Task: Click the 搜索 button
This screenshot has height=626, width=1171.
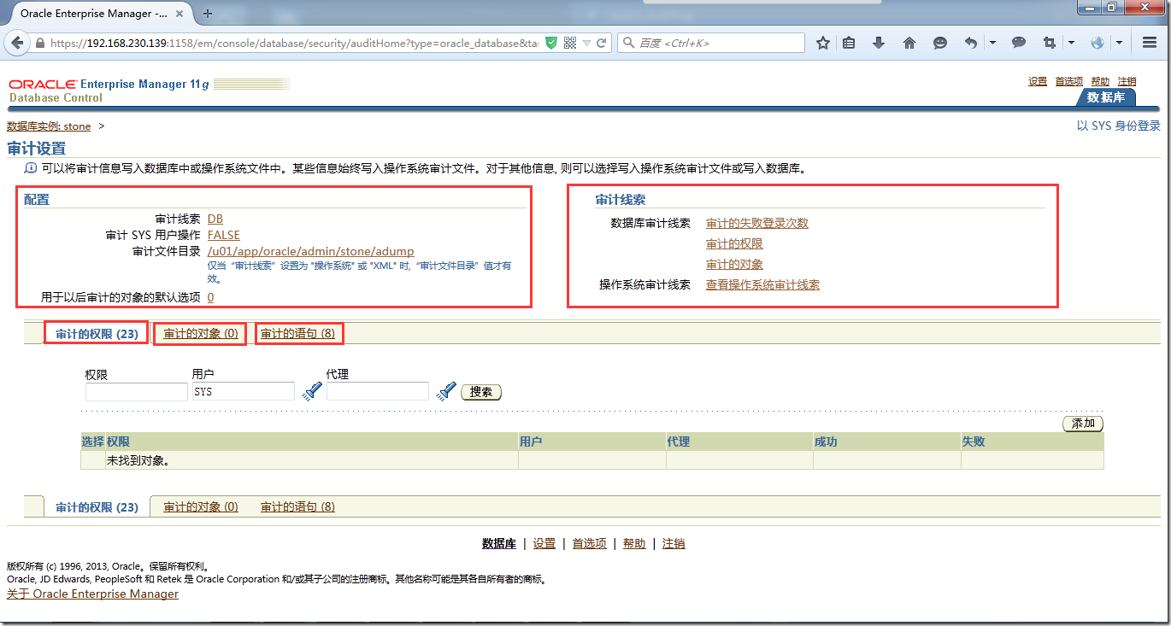Action: (x=481, y=392)
